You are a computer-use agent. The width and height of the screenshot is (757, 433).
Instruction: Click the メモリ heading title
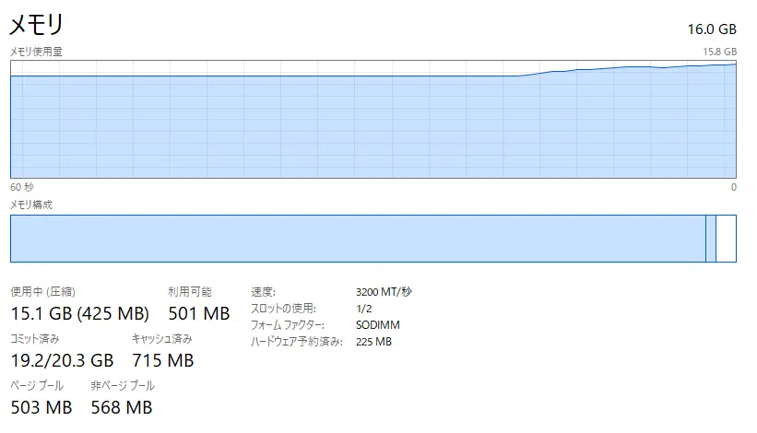36,25
